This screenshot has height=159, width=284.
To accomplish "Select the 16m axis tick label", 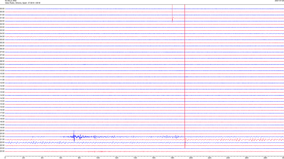I will click(154, 158).
